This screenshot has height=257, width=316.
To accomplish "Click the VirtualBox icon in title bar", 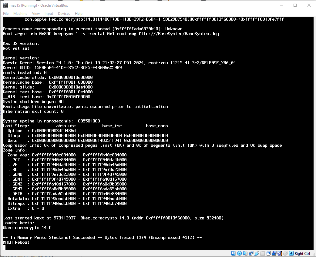I will coord(5,5).
